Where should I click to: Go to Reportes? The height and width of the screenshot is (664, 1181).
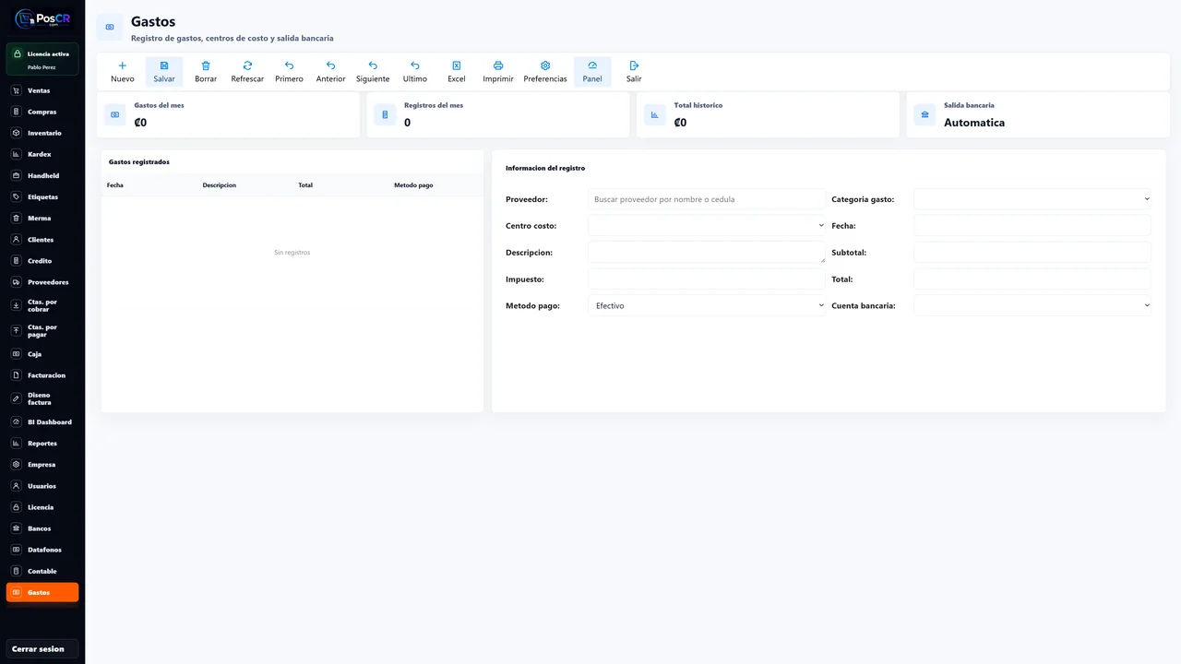click(42, 443)
